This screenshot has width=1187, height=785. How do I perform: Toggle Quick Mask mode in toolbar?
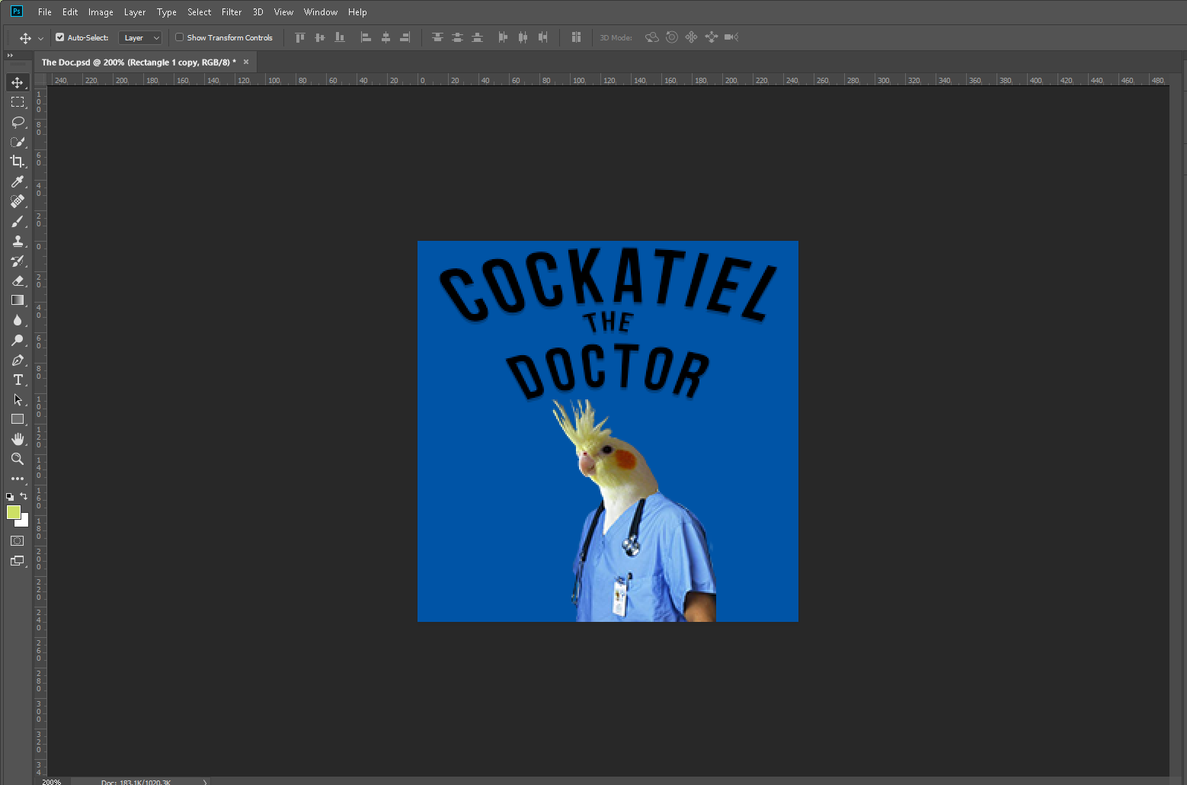point(18,541)
